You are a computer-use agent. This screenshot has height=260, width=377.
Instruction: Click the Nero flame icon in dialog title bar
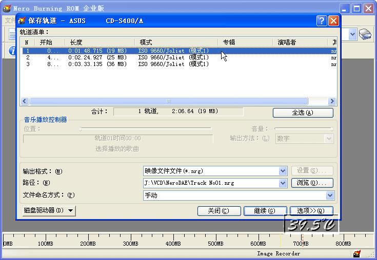click(x=22, y=20)
